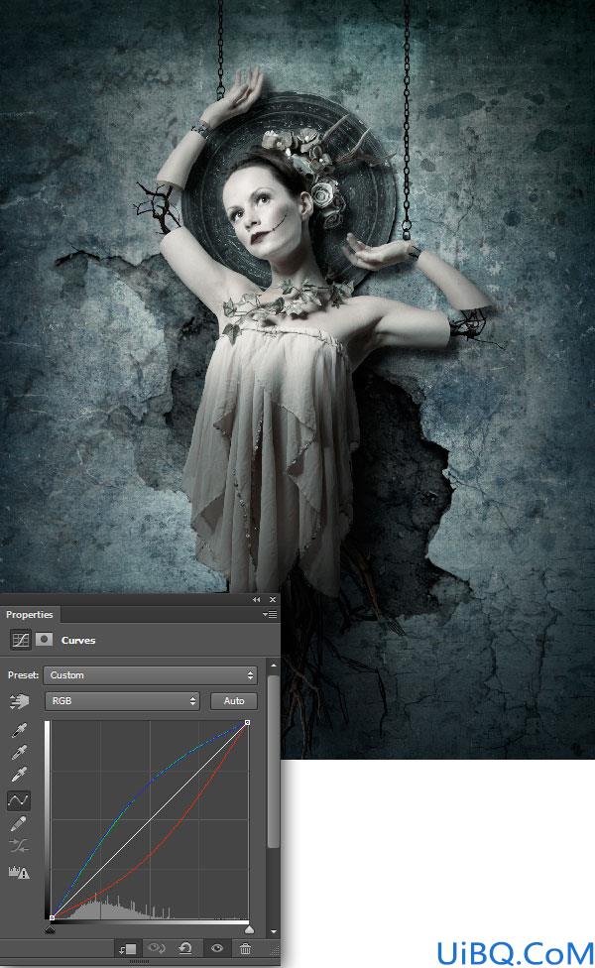Click the black input slider triangle
This screenshot has height=968, width=595.
pyautogui.click(x=51, y=929)
